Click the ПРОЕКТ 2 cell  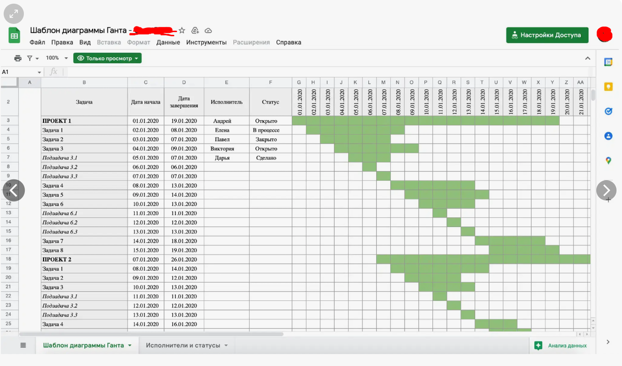[84, 259]
